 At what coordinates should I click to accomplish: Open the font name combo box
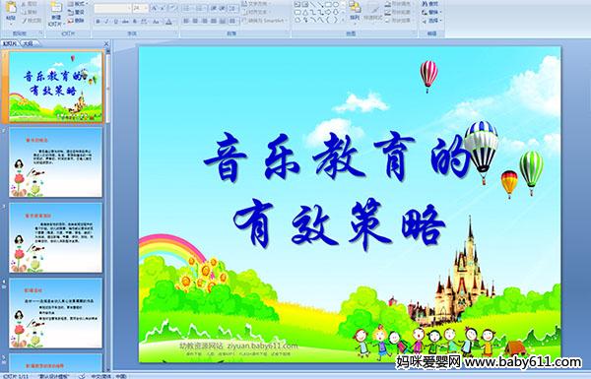click(112, 8)
